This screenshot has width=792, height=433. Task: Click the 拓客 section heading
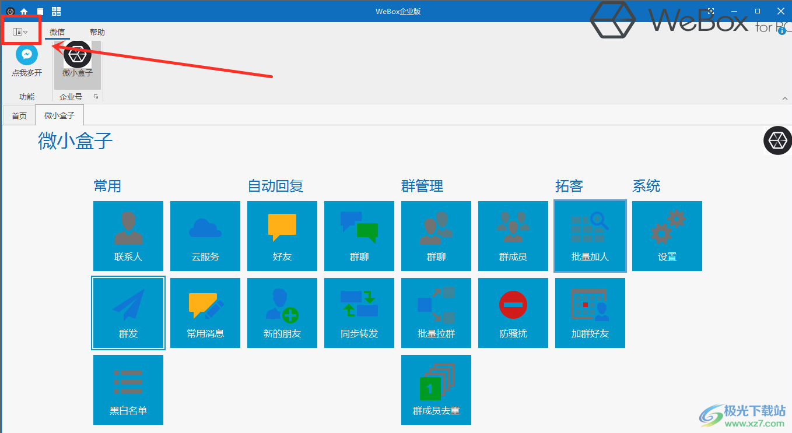pos(569,186)
